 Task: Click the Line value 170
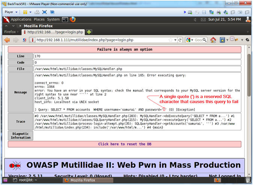[37, 56]
